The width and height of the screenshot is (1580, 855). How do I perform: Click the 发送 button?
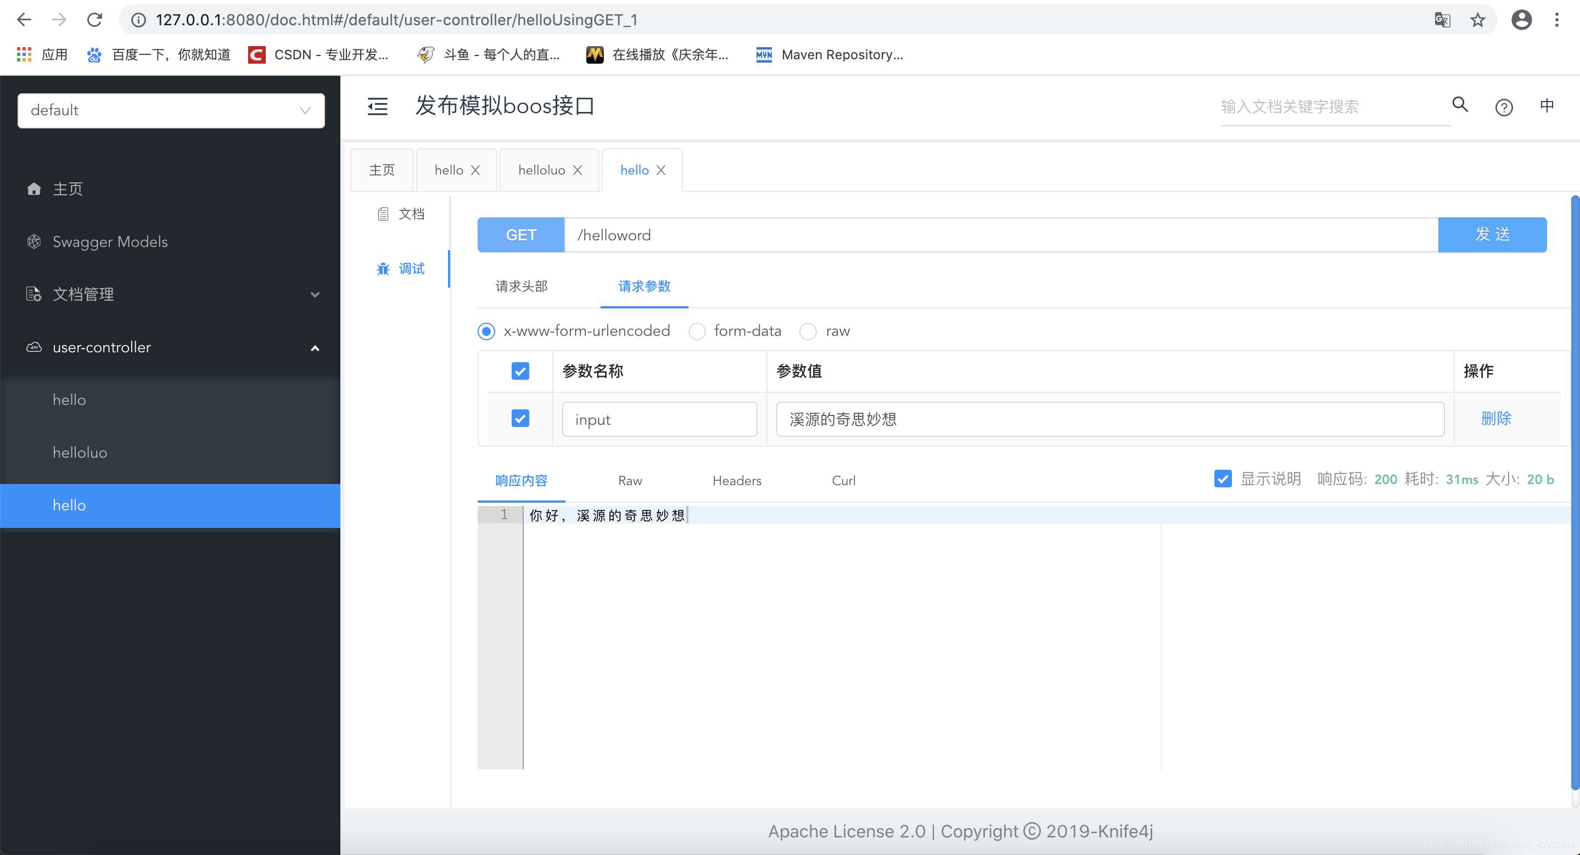1492,234
